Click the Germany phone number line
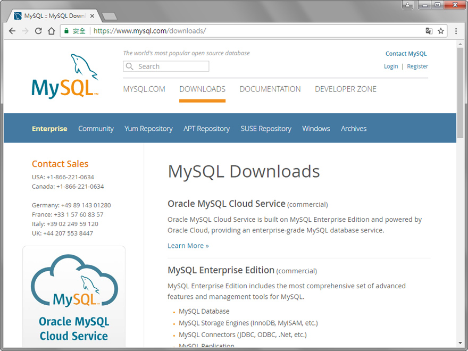 (x=71, y=205)
